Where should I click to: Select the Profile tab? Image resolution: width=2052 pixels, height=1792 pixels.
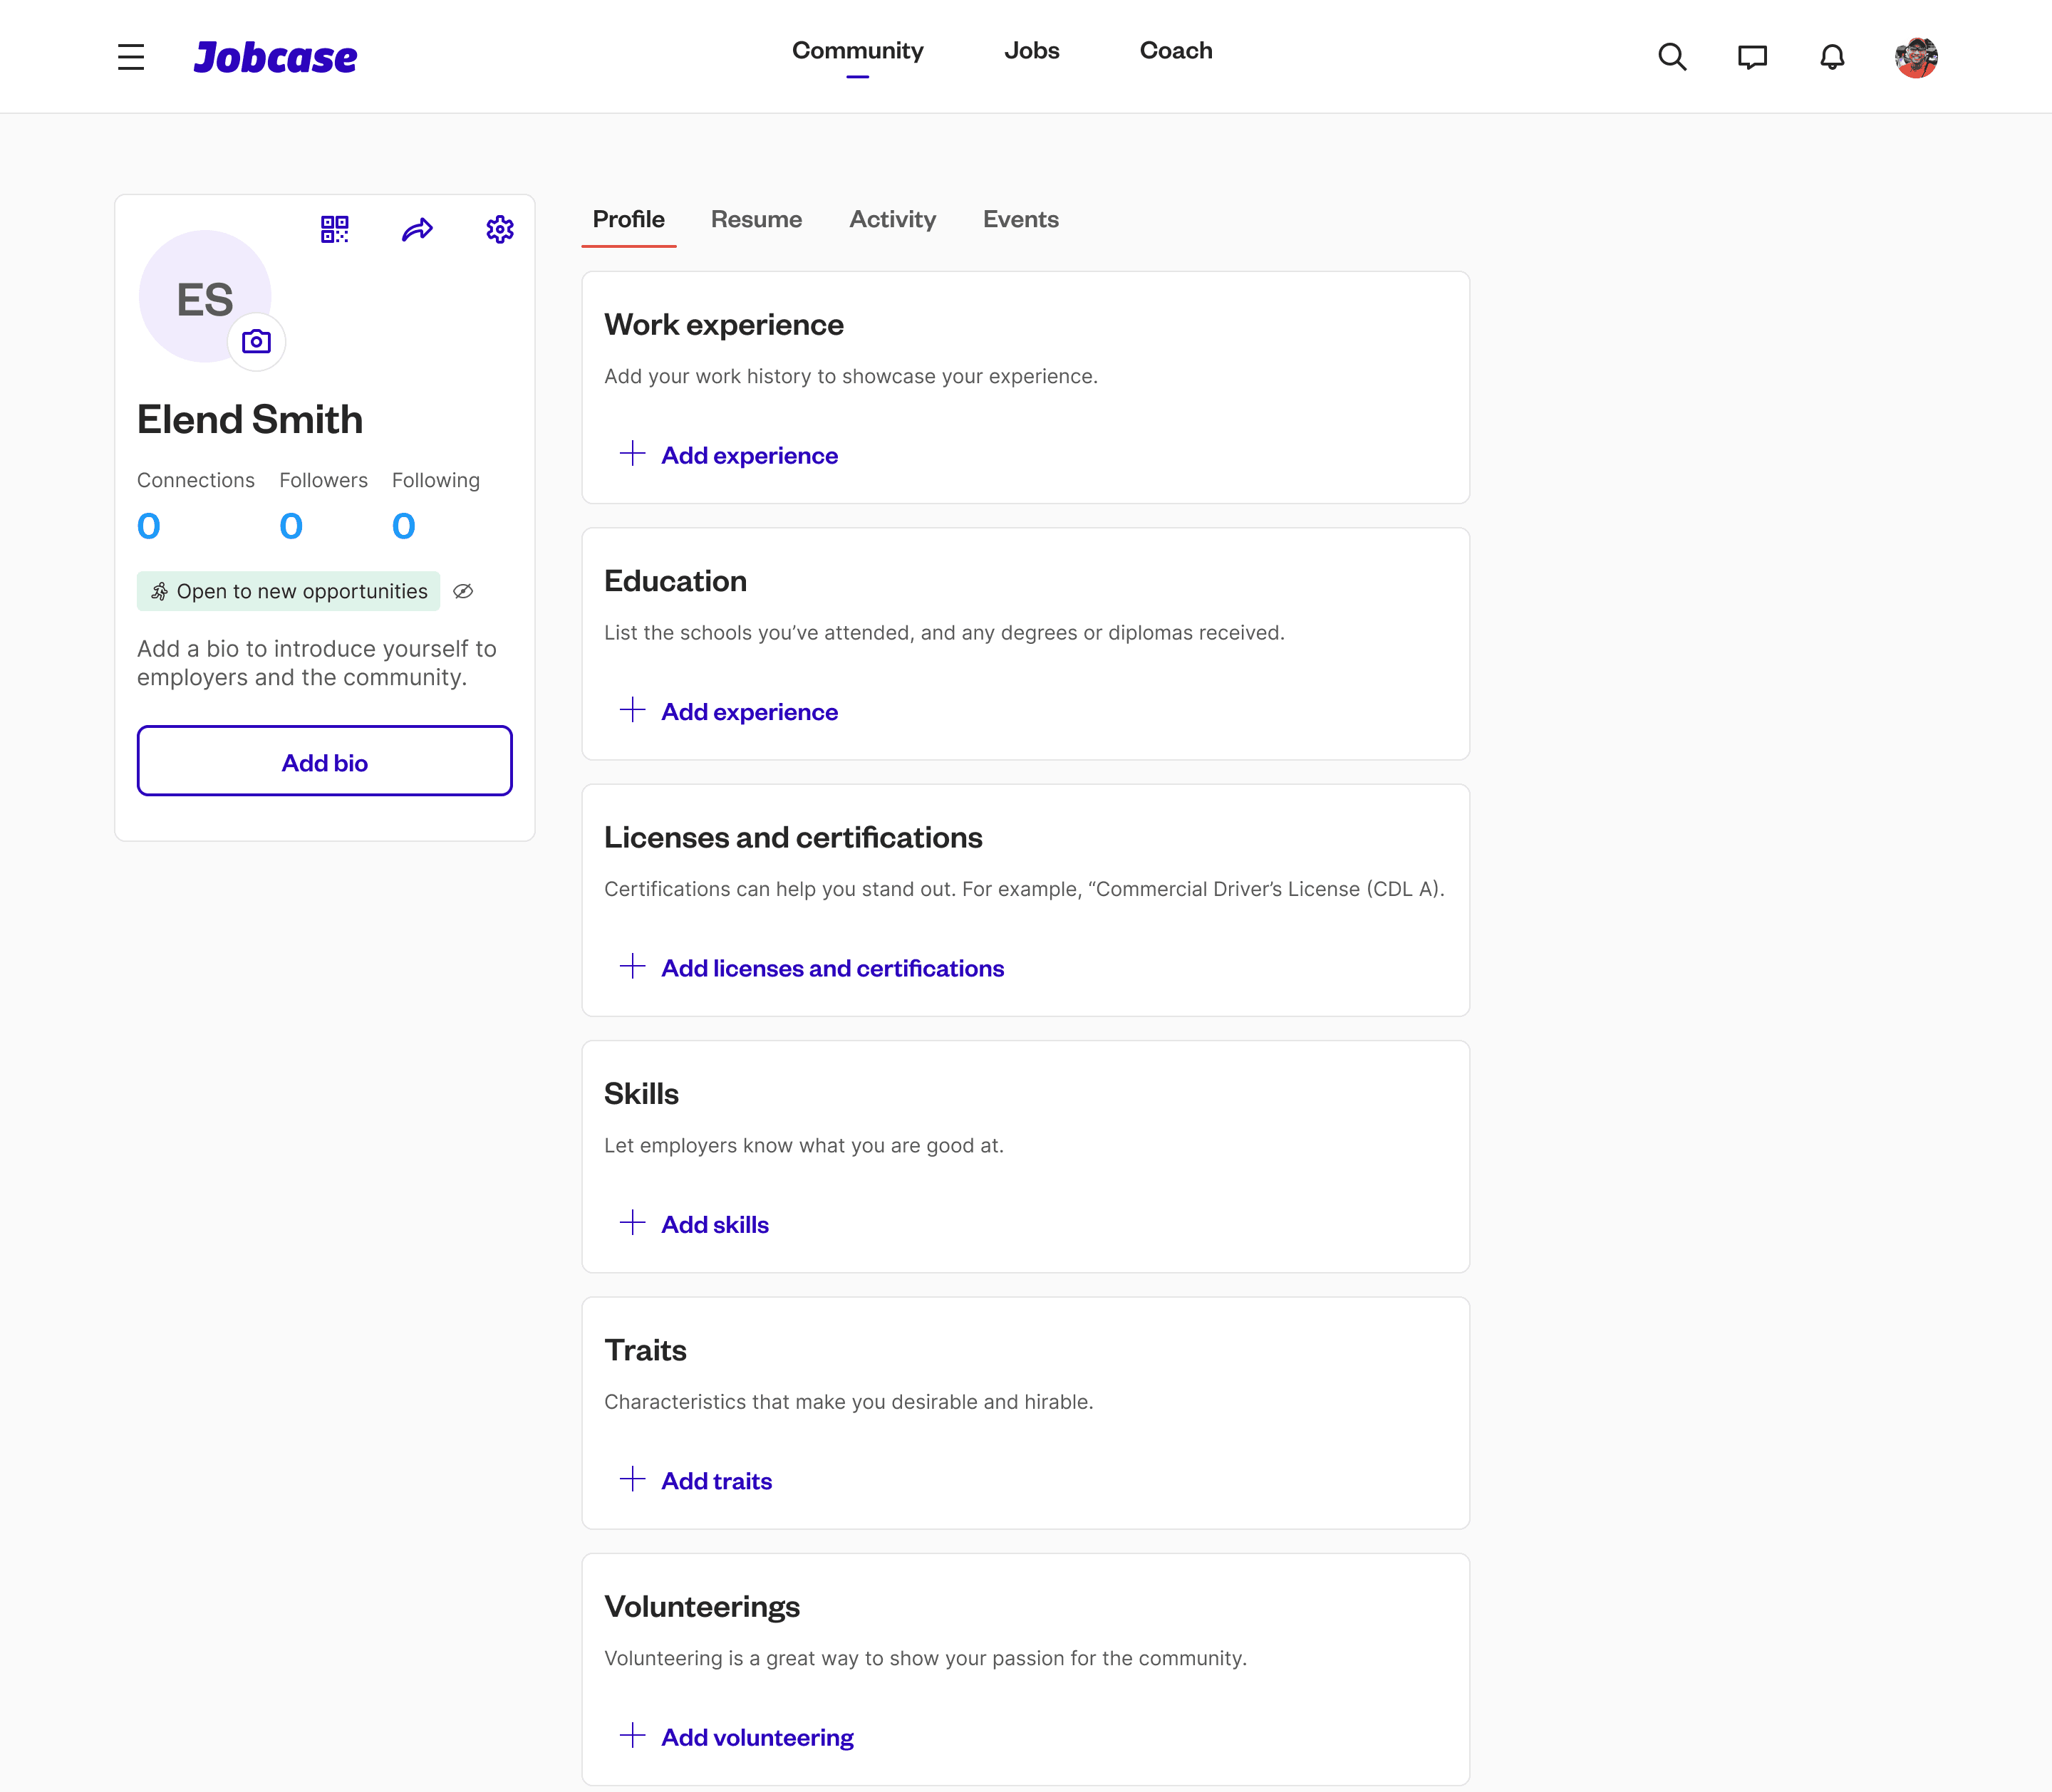628,219
